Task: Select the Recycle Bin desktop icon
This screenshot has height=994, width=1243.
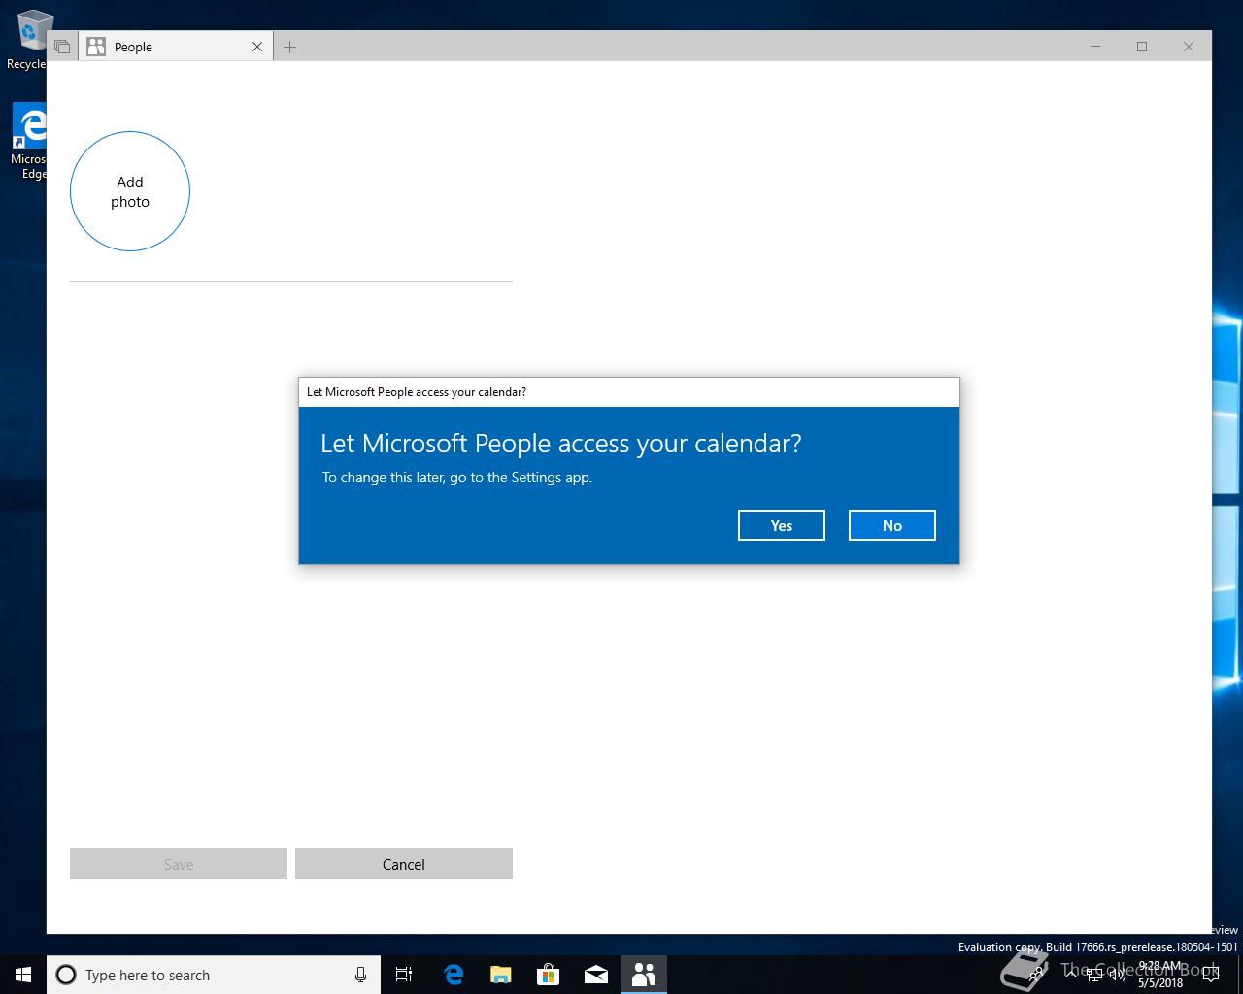Action: click(x=29, y=41)
